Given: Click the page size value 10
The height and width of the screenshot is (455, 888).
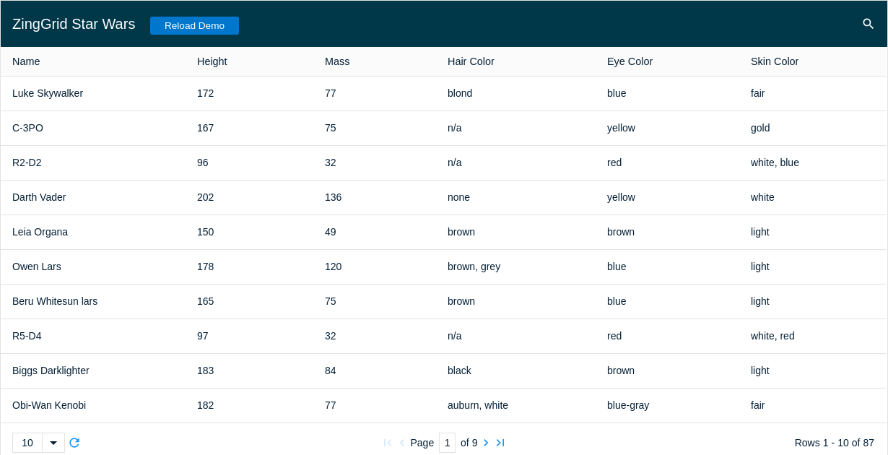Looking at the screenshot, I should (x=27, y=443).
